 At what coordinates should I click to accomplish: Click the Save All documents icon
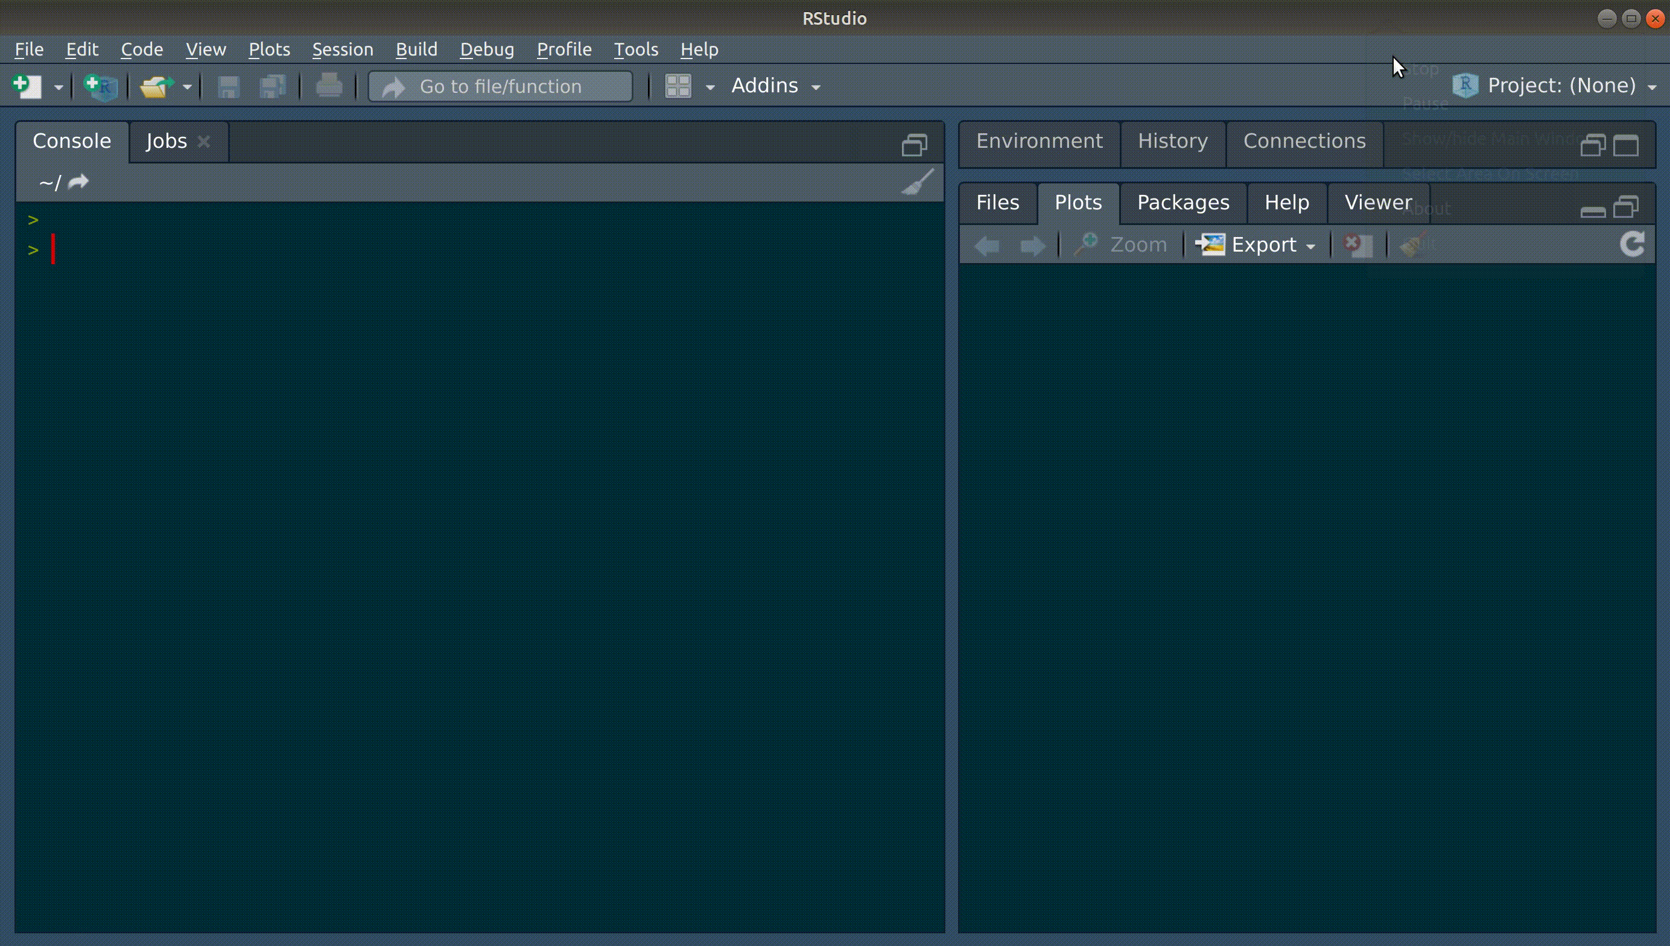pos(273,87)
